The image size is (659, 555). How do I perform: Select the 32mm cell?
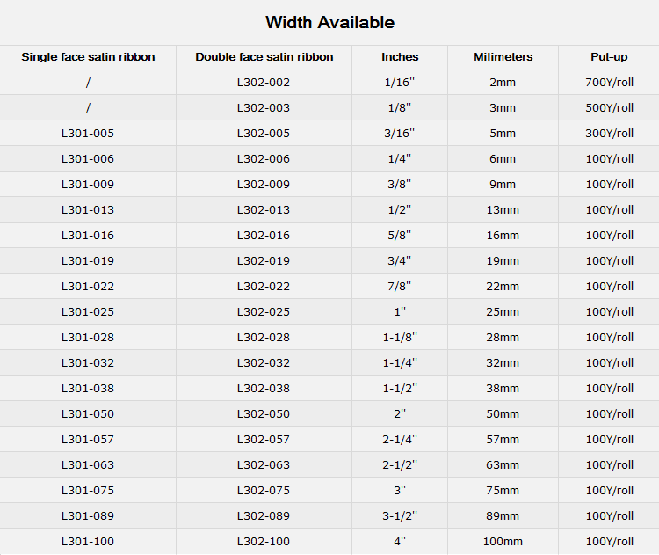click(503, 362)
